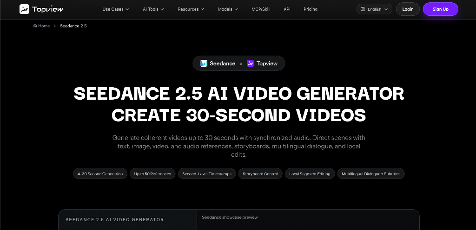Select the 4–30 Second Generation tag

(x=100, y=174)
